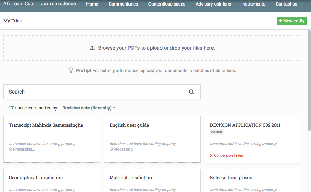This screenshot has width=311, height=192.
Task: Click the Processing clock icon on Transcript card
Action: pyautogui.click(x=11, y=149)
